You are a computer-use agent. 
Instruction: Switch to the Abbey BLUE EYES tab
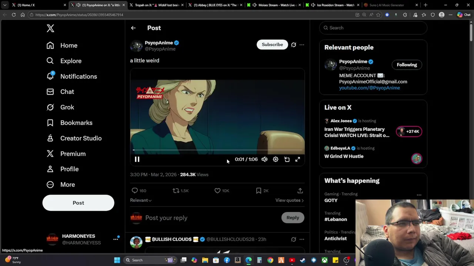(x=215, y=5)
